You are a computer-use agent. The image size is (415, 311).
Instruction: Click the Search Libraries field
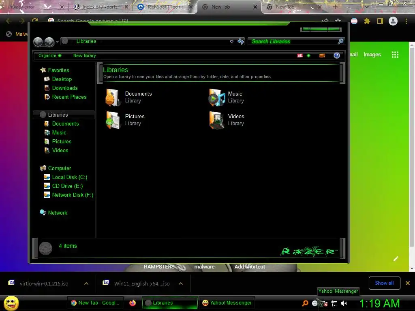(296, 41)
